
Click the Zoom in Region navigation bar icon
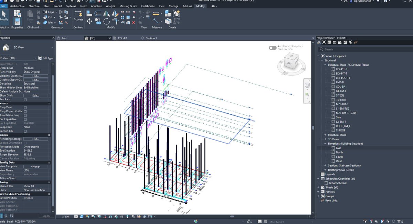307,94
